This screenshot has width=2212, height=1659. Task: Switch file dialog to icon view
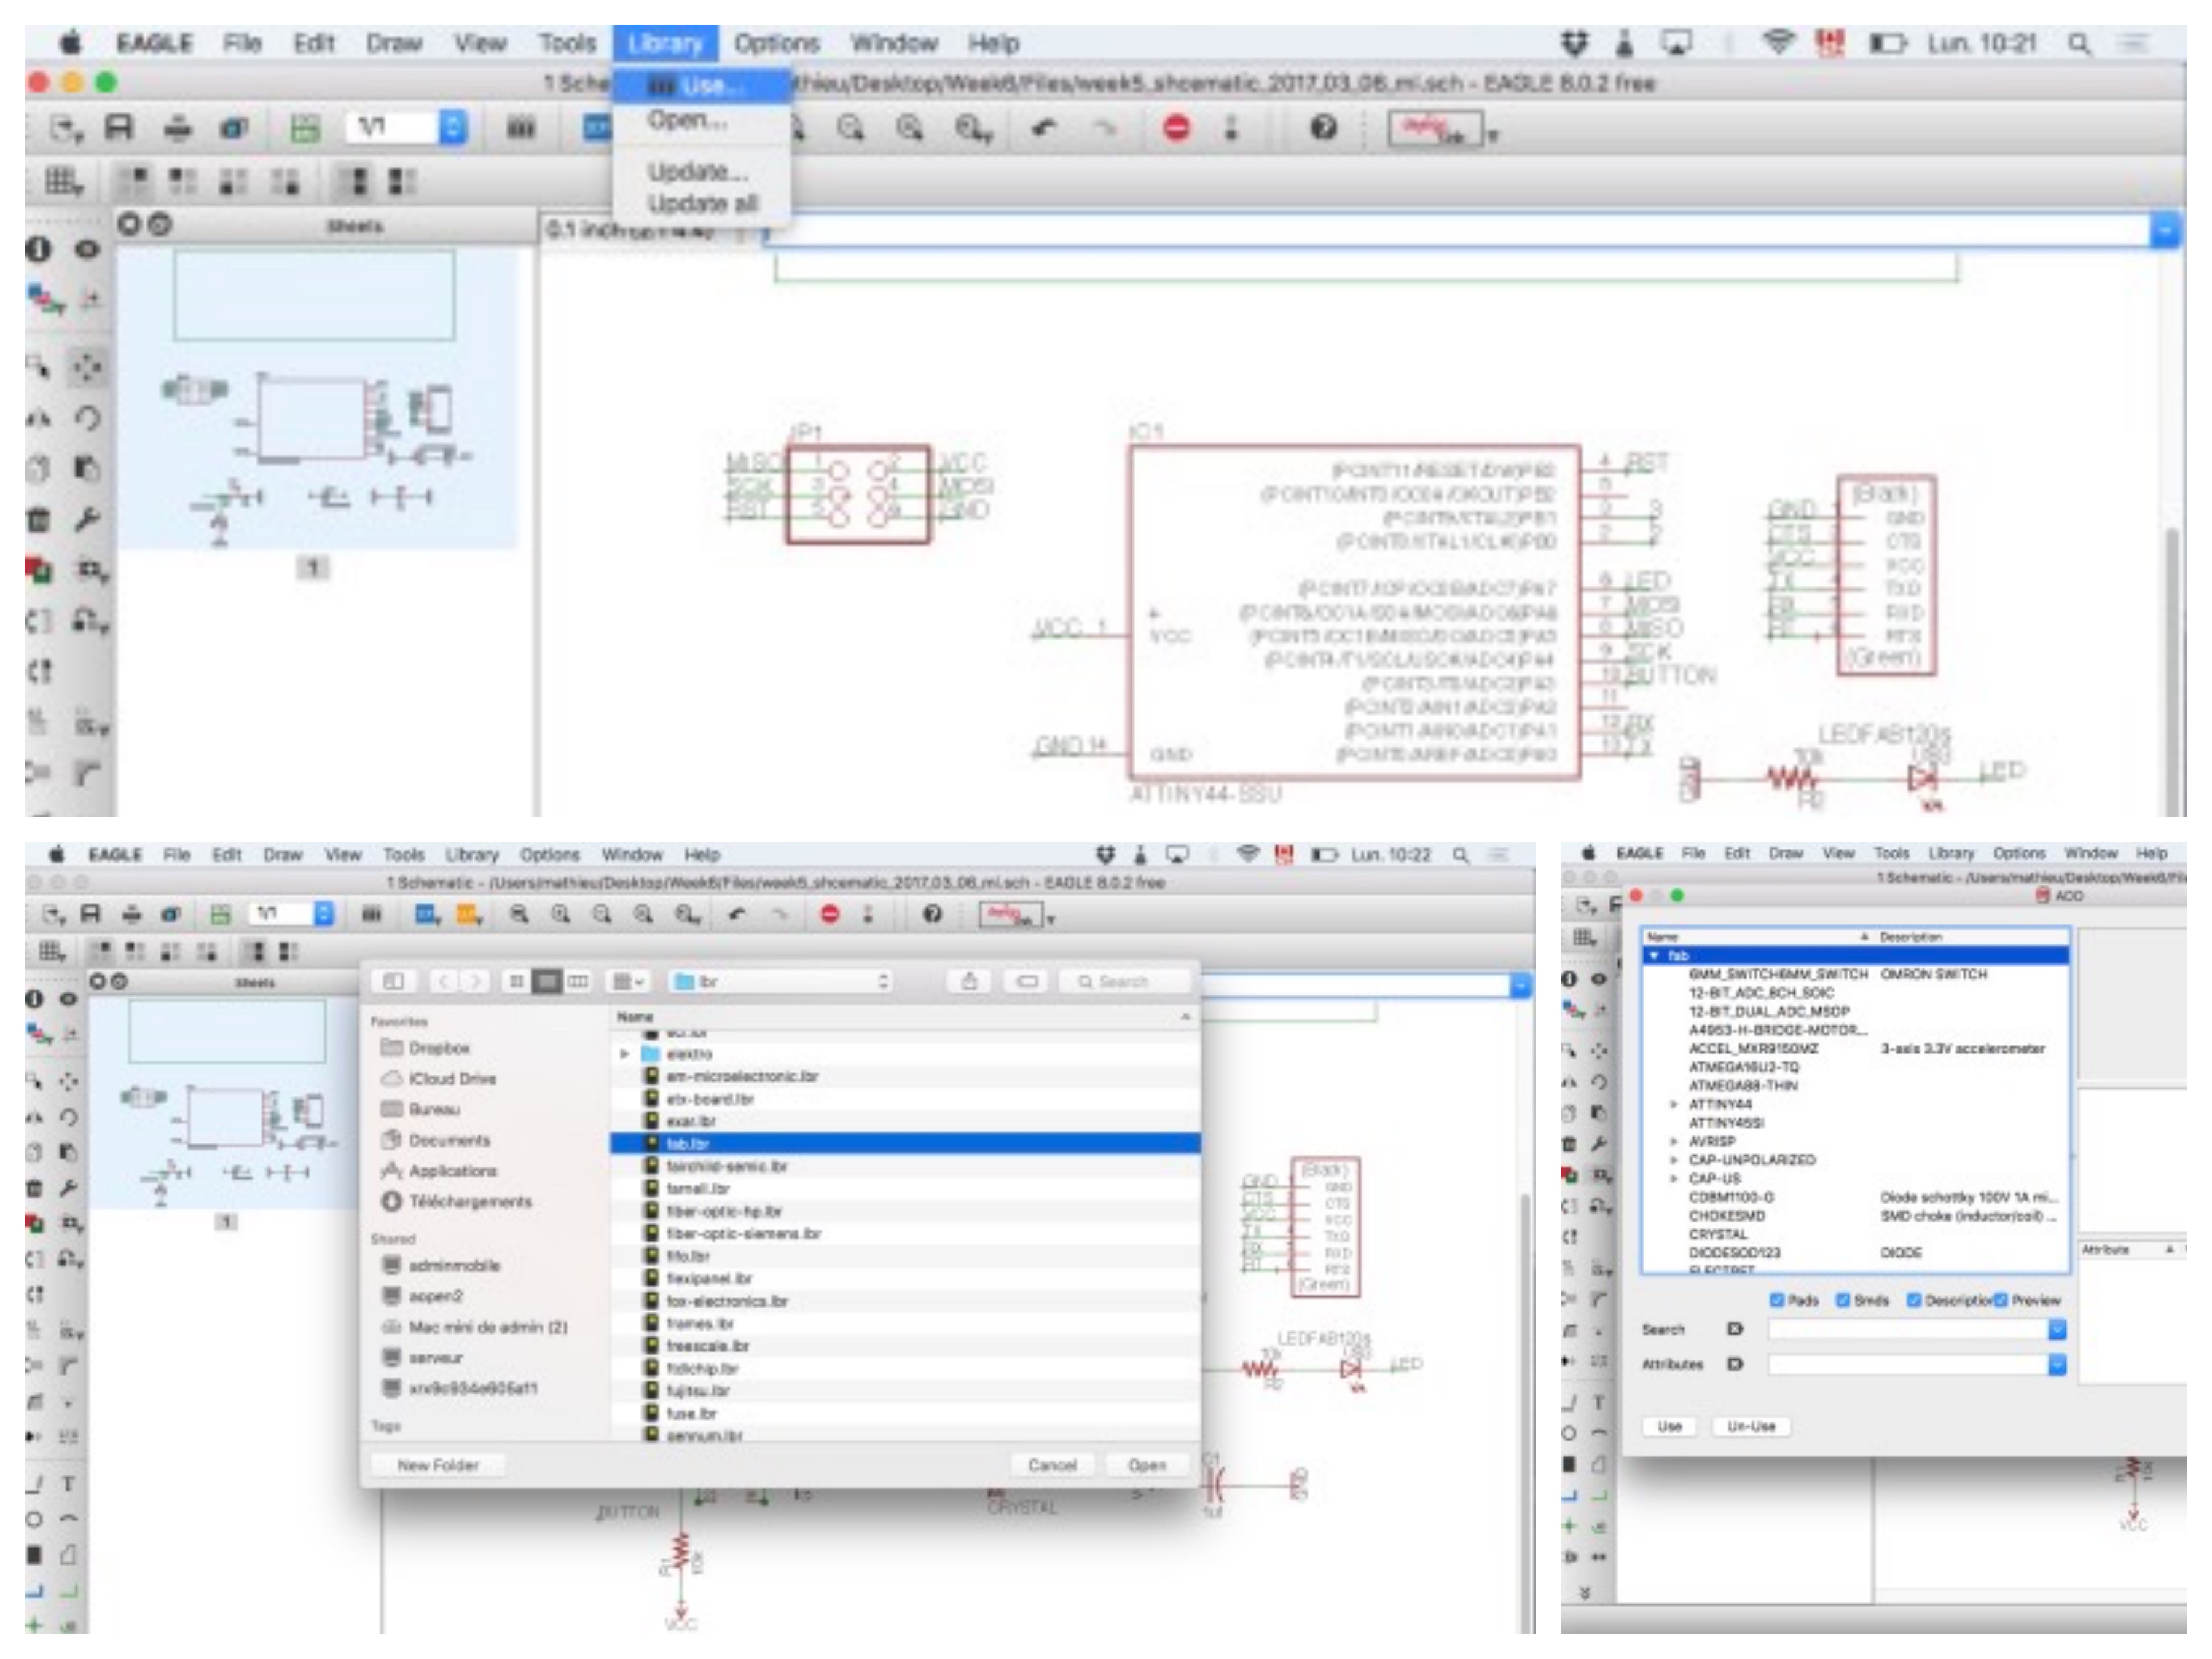click(x=516, y=982)
